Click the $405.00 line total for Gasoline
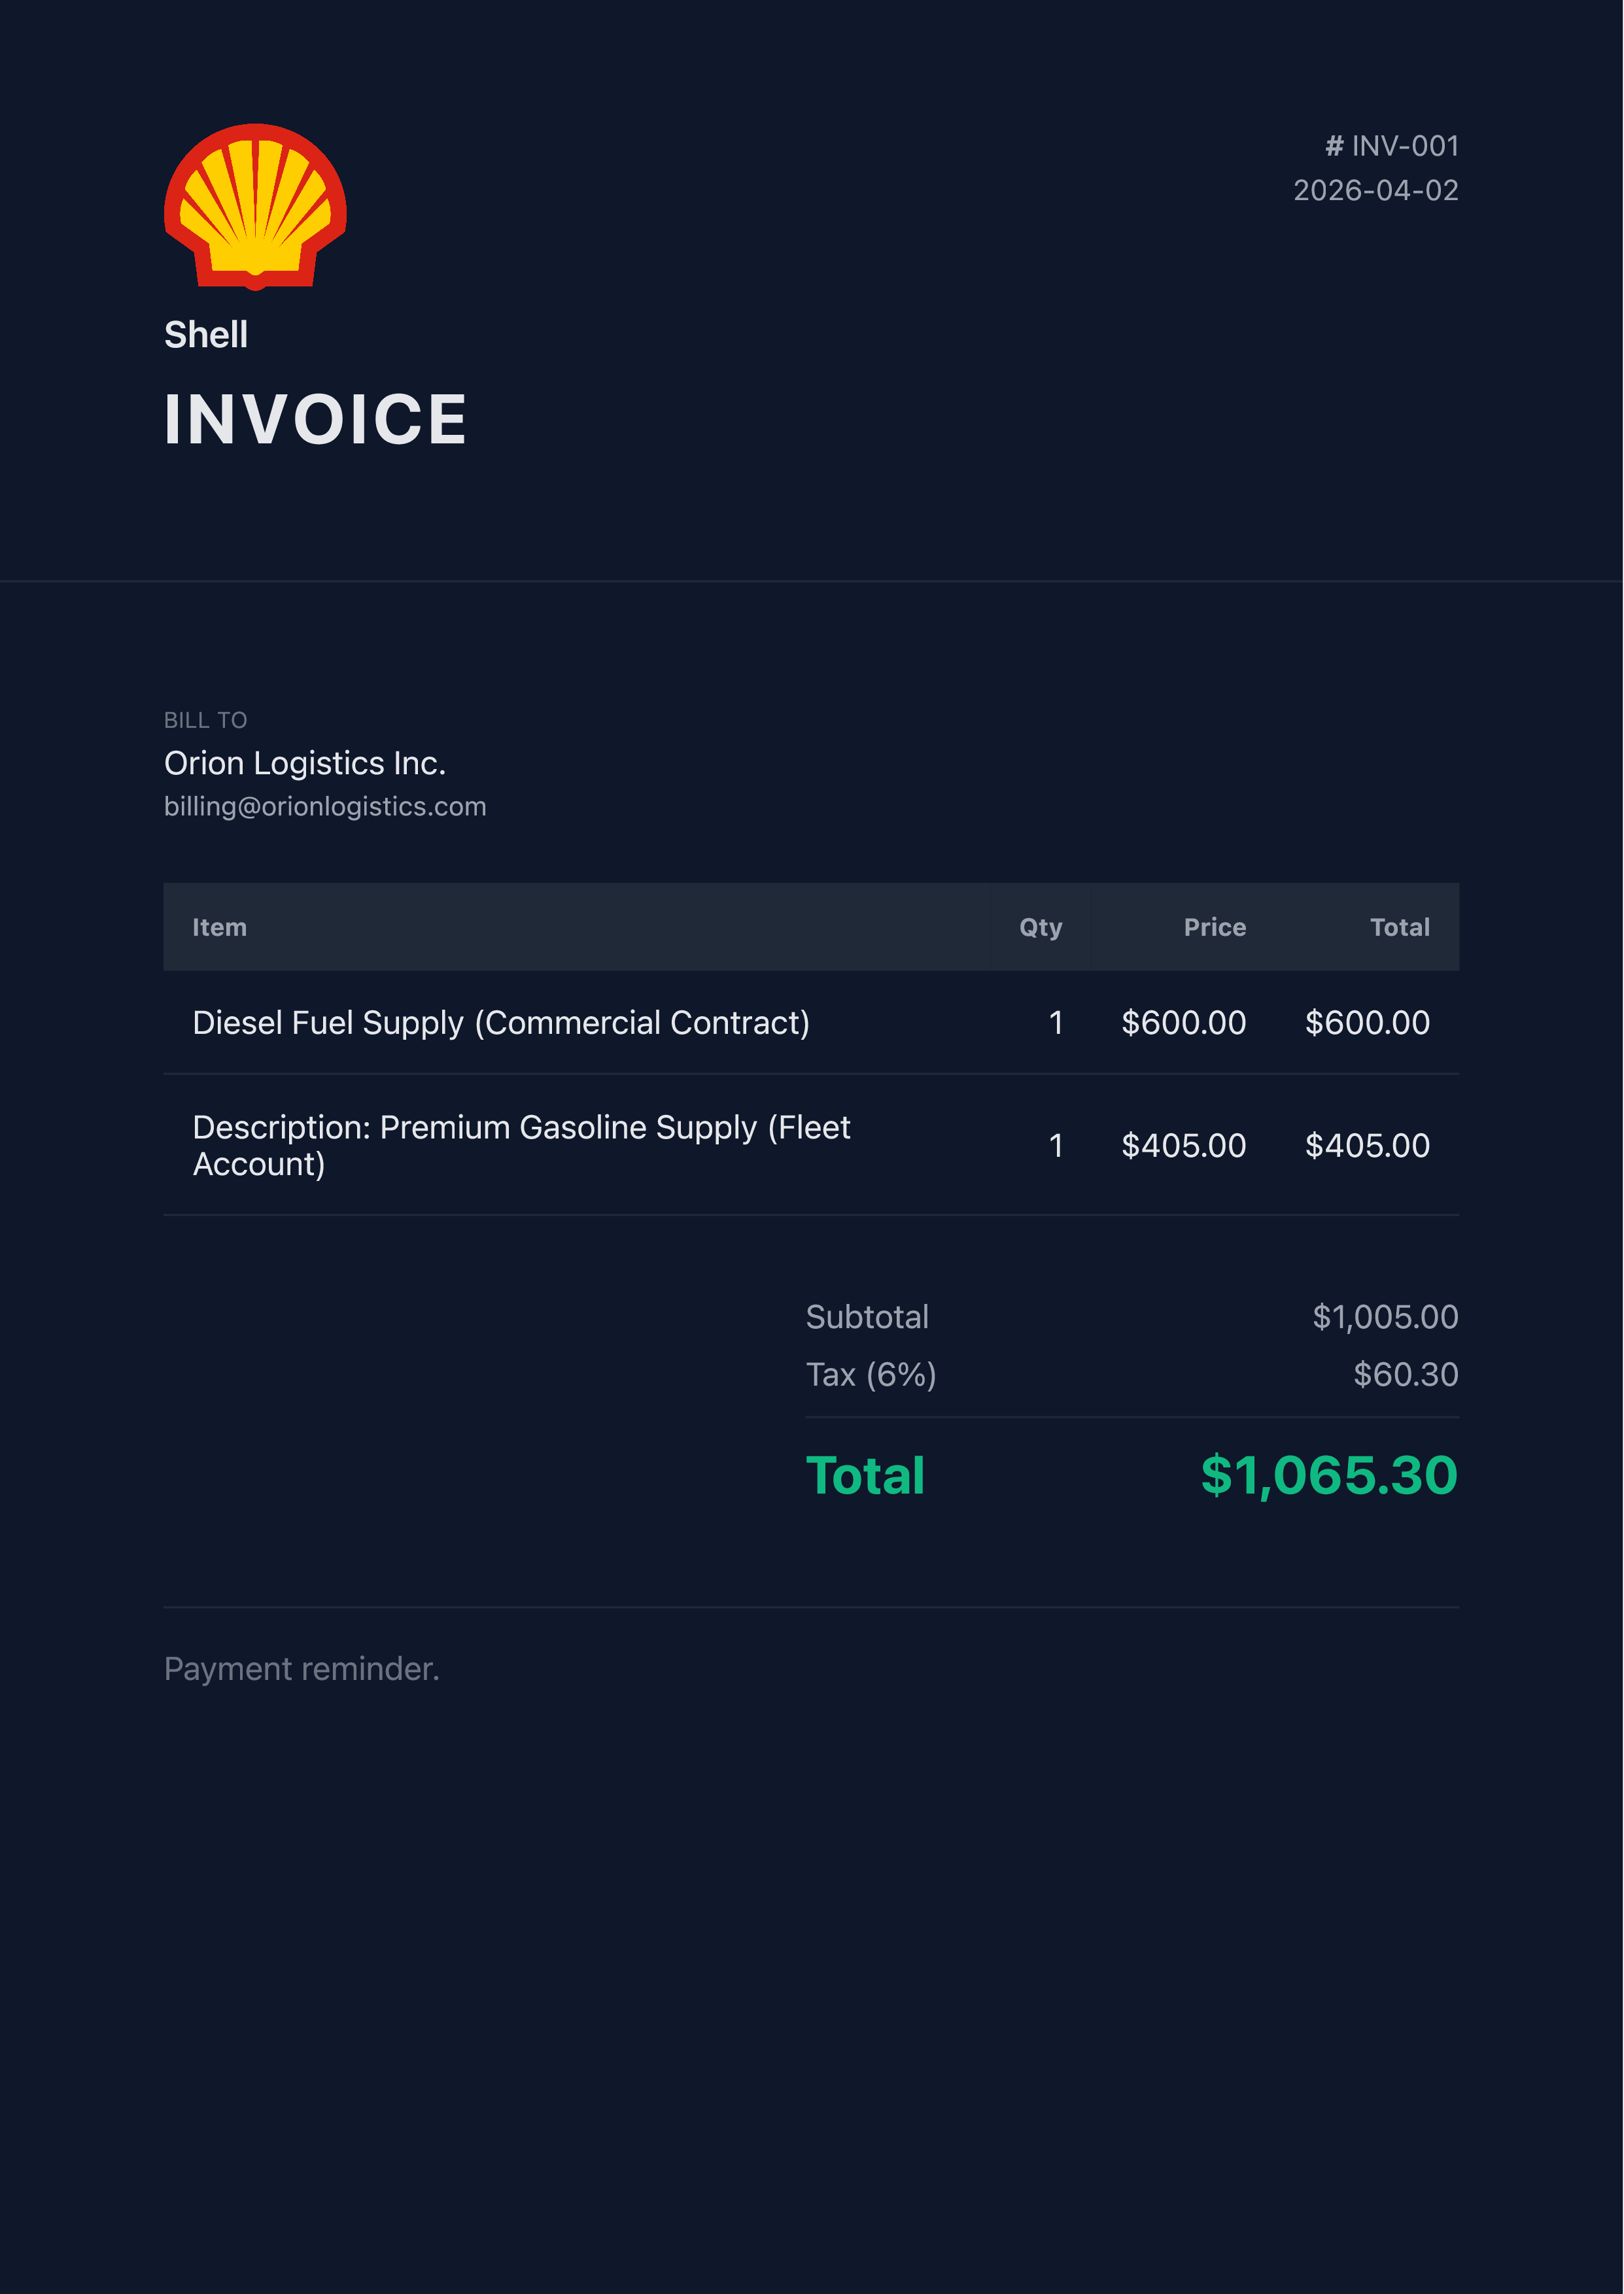Image resolution: width=1624 pixels, height=2294 pixels. pyautogui.click(x=1367, y=1146)
